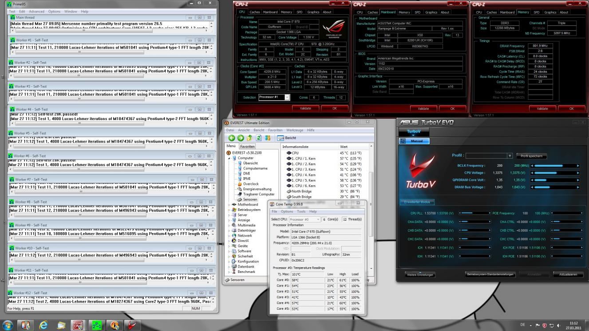Screen dimensions: 589x331
Task: Click OK in the Memory CPU-Z window
Action: (x=571, y=108)
